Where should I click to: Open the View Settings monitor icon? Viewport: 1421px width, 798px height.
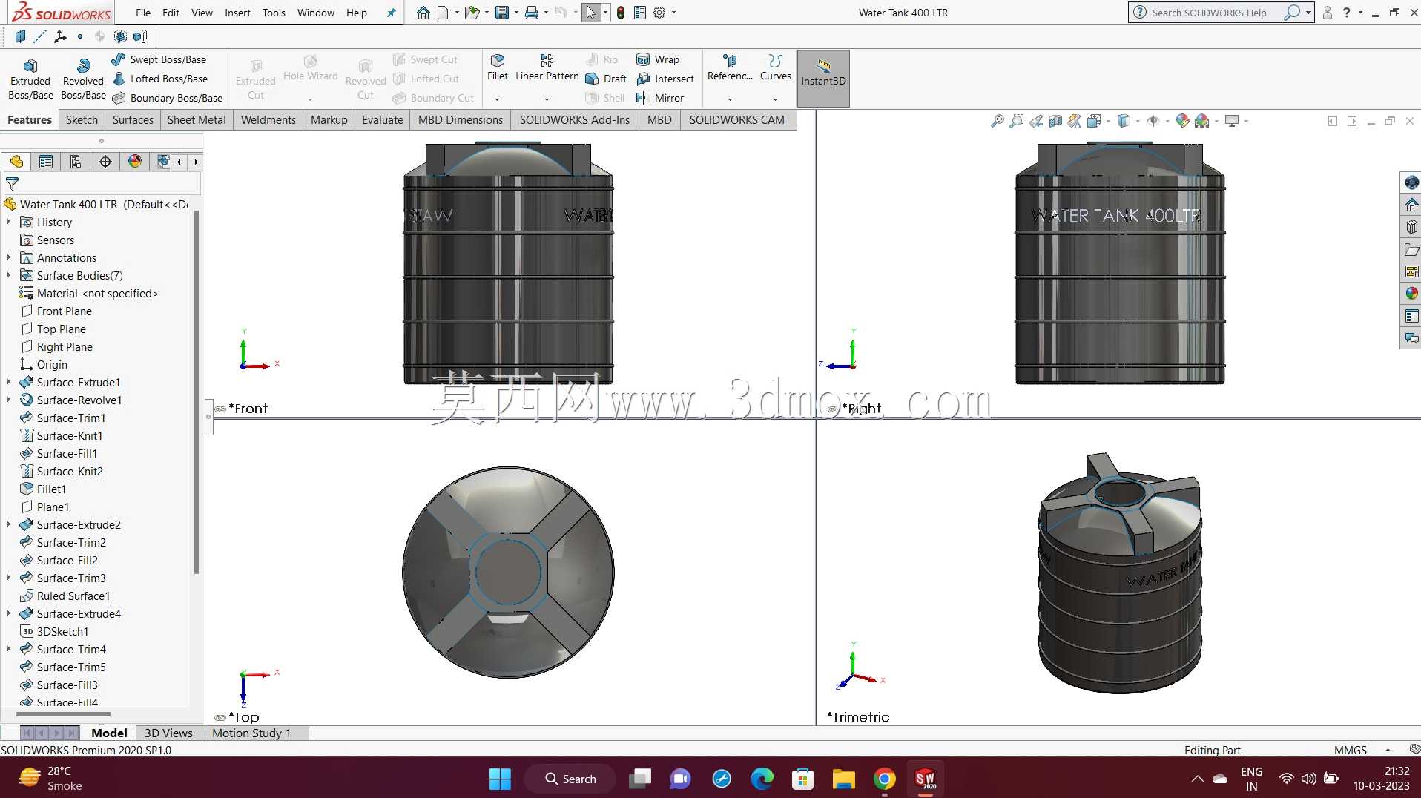(1232, 121)
